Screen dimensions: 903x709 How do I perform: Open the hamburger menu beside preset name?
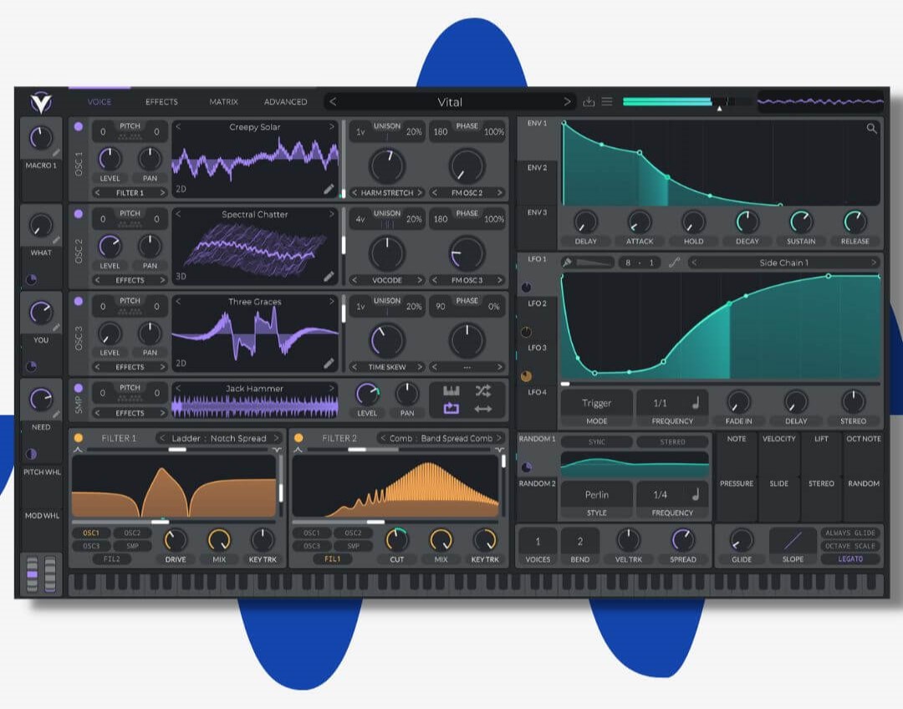click(x=607, y=102)
